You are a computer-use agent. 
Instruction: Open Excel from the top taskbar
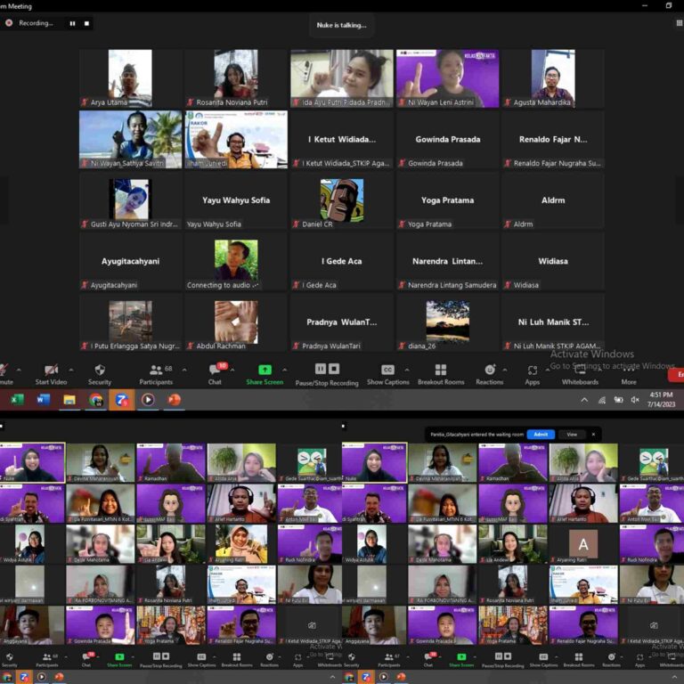[x=17, y=400]
